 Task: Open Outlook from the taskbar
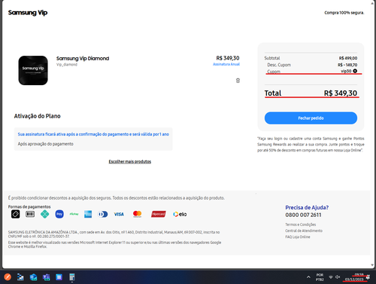[x=33, y=277]
